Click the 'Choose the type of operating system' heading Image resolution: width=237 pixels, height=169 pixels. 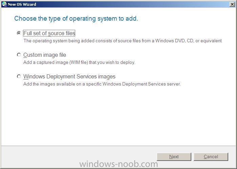(x=76, y=19)
